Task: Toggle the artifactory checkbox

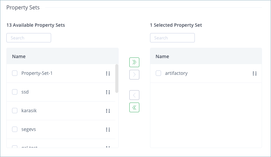Action: pyautogui.click(x=158, y=73)
